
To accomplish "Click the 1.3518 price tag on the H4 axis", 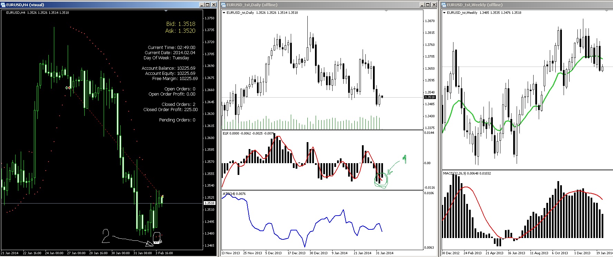I will [x=210, y=203].
